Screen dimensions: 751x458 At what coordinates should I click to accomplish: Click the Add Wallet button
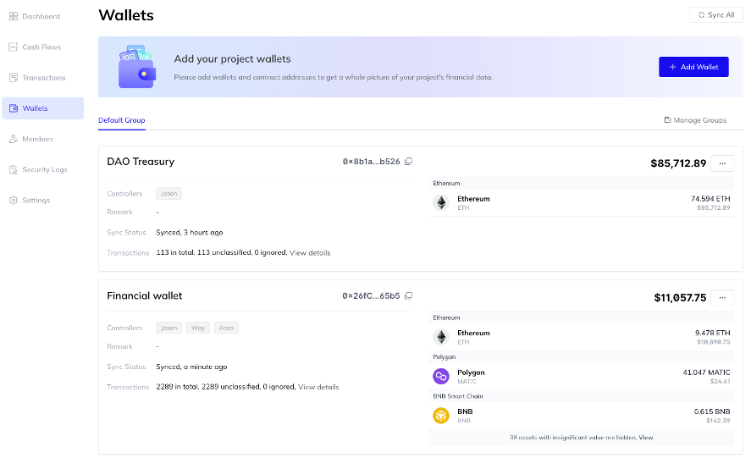pyautogui.click(x=693, y=67)
